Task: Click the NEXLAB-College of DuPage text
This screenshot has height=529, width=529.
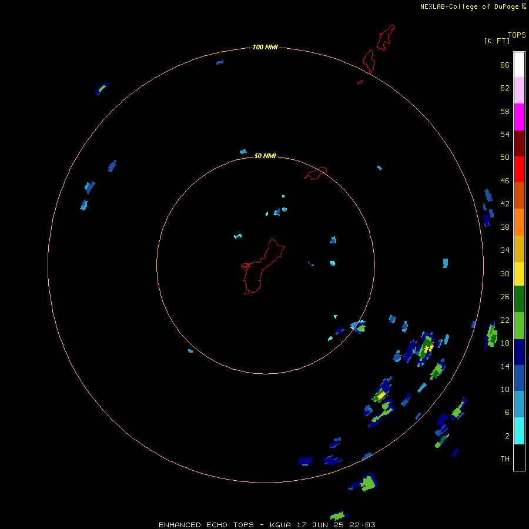Action: coord(469,6)
